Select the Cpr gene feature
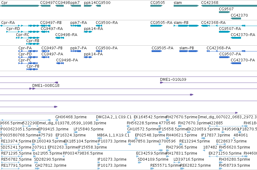The image size is (257, 170). tap(20, 6)
